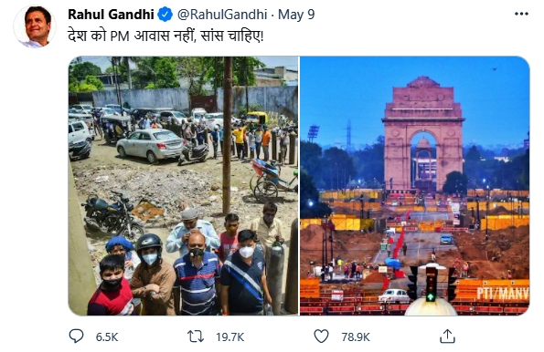Click the 6.5K replies count
544x352 pixels.
(x=107, y=336)
